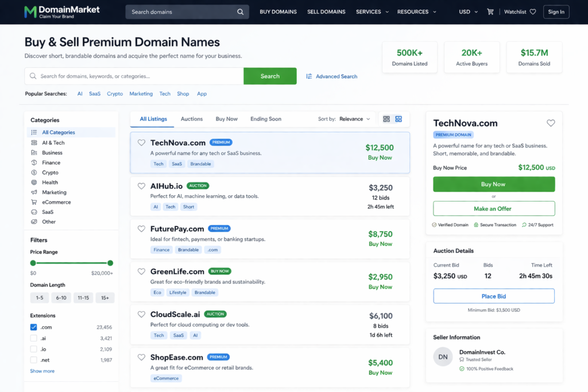
Task: Check the .io extension checkbox
Action: [x=34, y=349]
